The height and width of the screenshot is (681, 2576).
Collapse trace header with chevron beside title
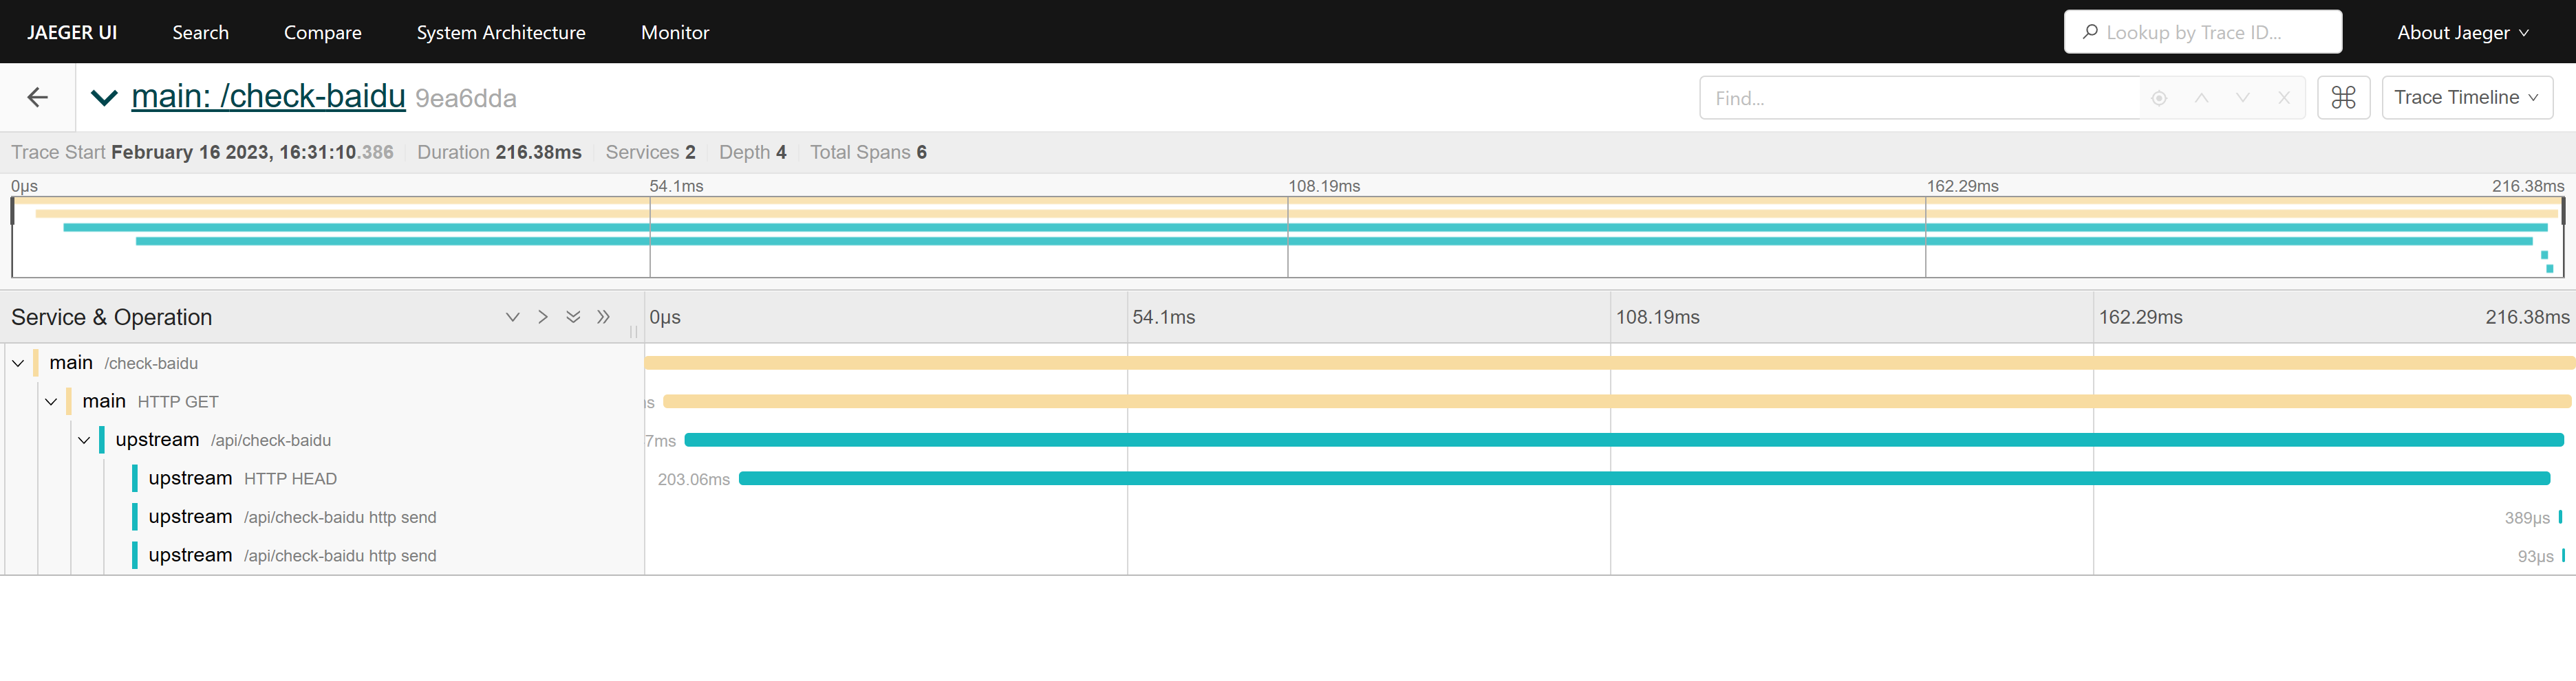pyautogui.click(x=104, y=97)
